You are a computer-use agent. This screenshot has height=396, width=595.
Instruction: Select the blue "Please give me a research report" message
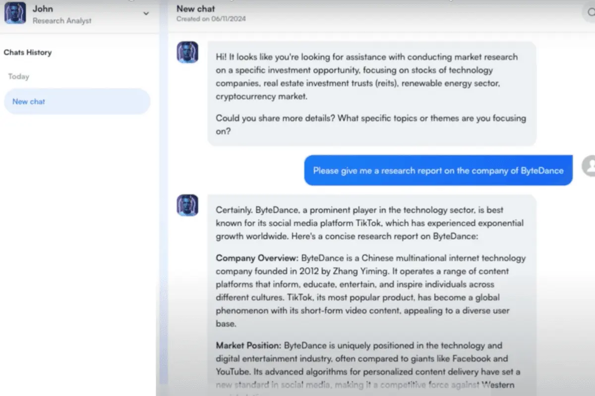438,170
